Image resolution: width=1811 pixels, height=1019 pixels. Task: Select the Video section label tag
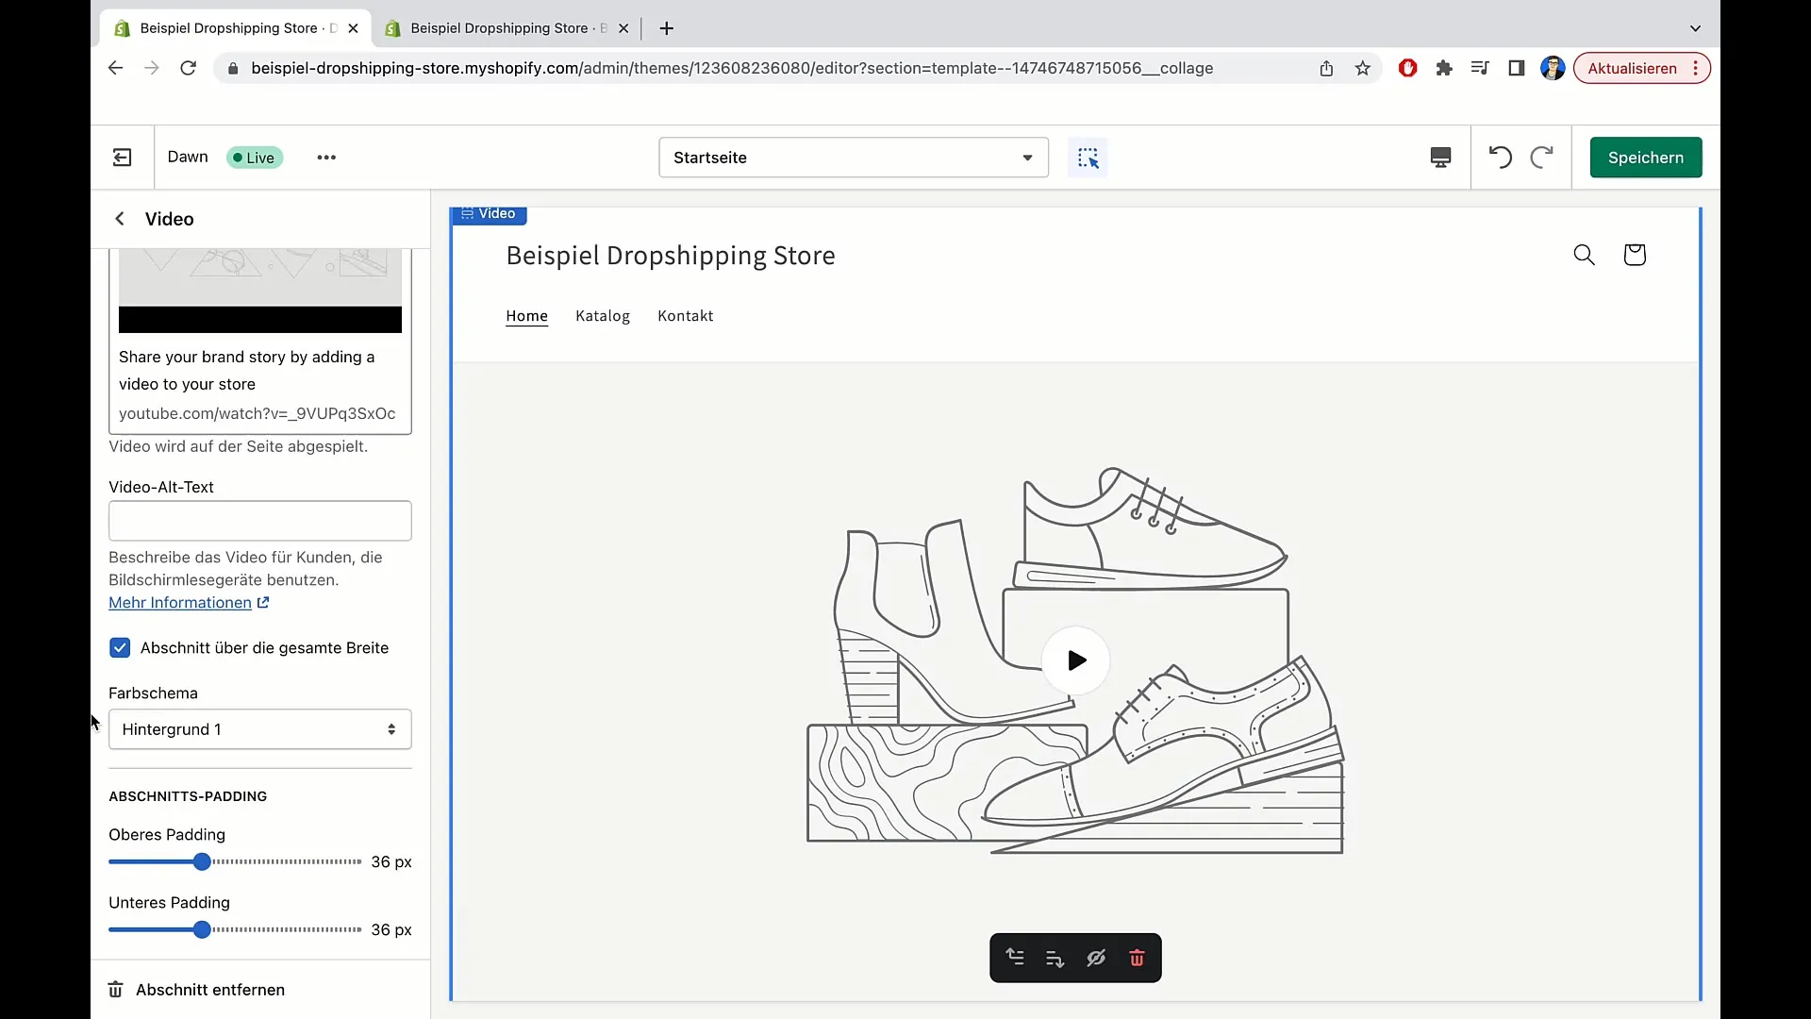tap(489, 214)
